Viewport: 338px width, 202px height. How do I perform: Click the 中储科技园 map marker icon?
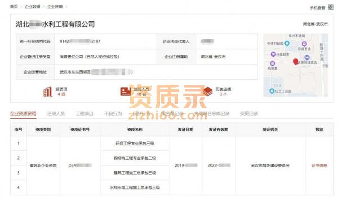[x=287, y=43]
